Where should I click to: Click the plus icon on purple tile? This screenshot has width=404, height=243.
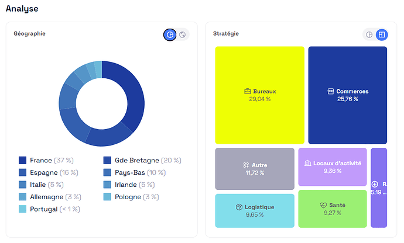pos(375,184)
